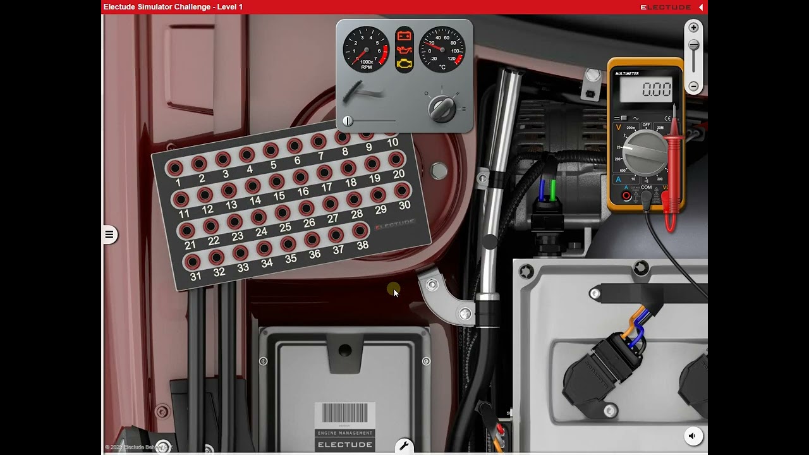Click breakout box socket 29

[x=378, y=194]
